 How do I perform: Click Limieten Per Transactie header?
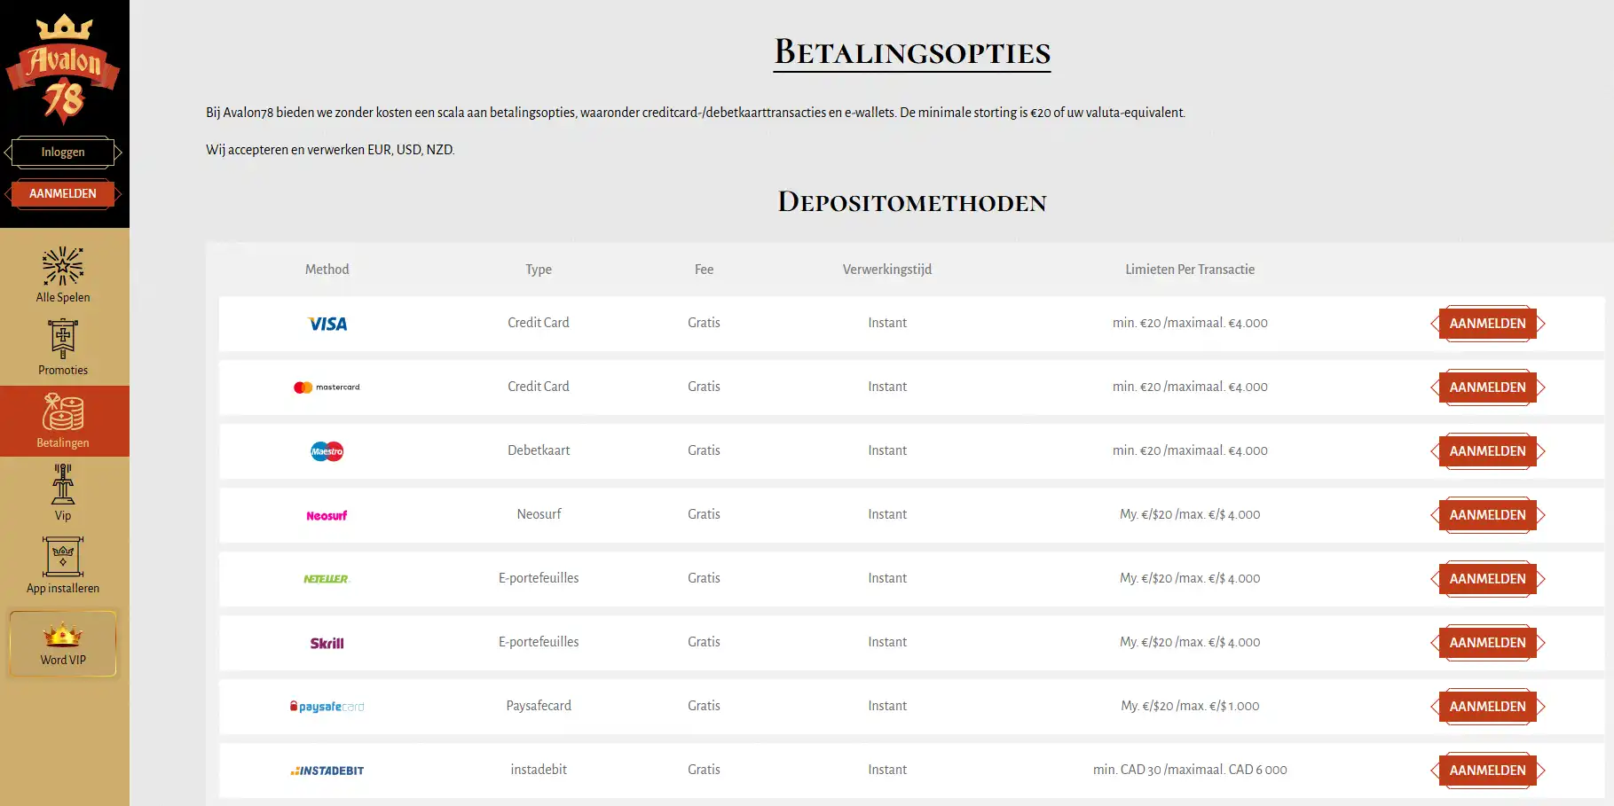click(1190, 270)
